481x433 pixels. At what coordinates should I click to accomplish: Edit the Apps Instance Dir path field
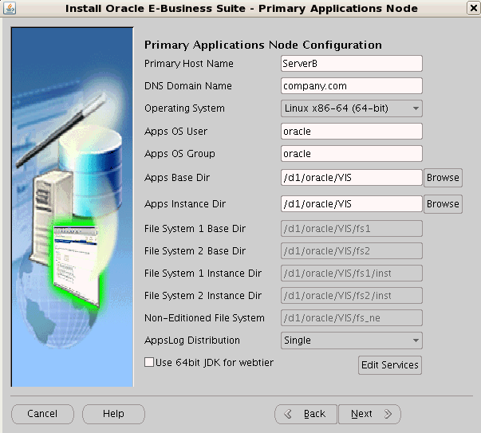click(352, 204)
